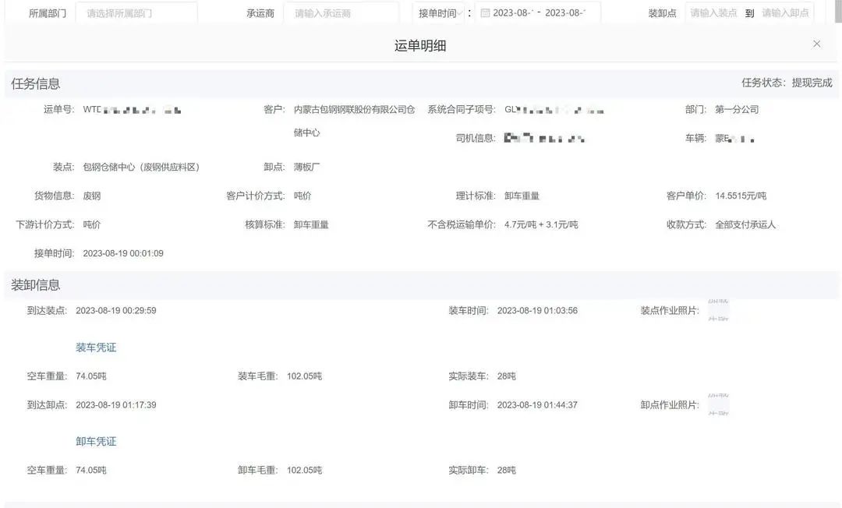The width and height of the screenshot is (842, 508).
Task: Open the 所属部门 department selector
Action: pos(136,12)
